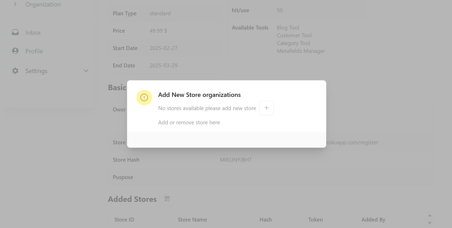This screenshot has height=228, width=452.
Task: Click the Hash column header
Action: [266, 220]
